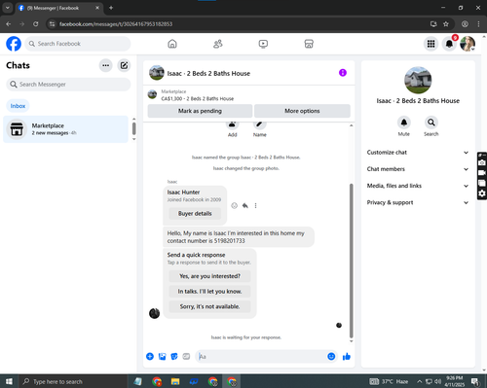Choose a sticker in the composer
Viewport: 487px width, 388px height.
click(x=174, y=357)
